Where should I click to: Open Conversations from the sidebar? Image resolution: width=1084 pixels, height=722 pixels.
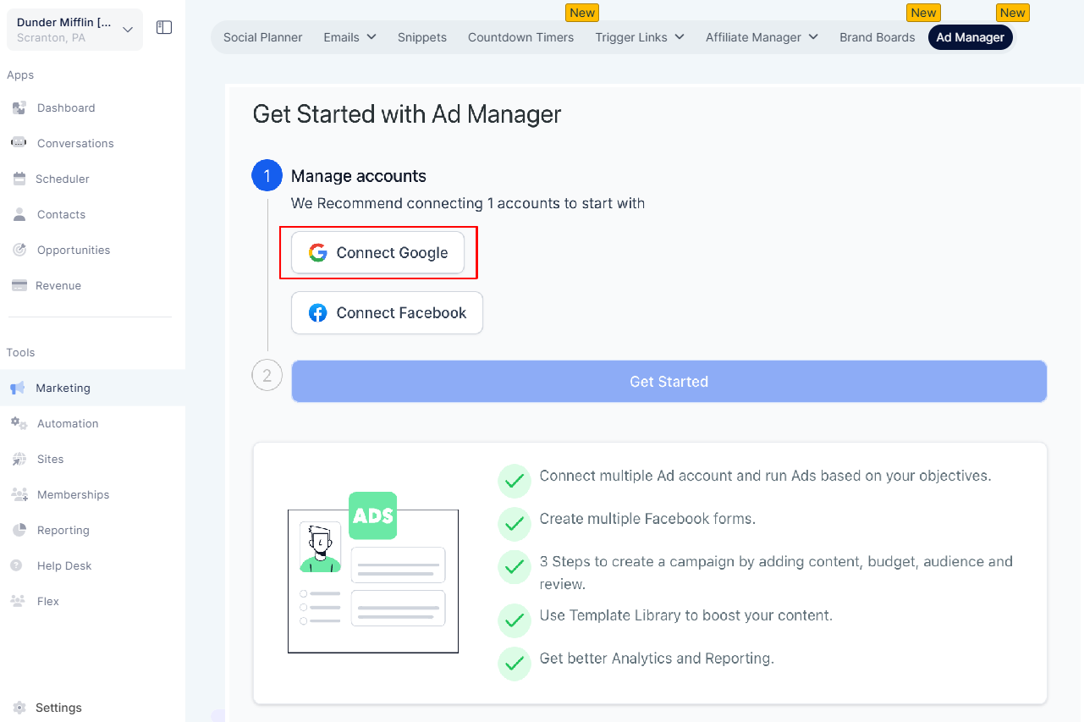click(75, 143)
